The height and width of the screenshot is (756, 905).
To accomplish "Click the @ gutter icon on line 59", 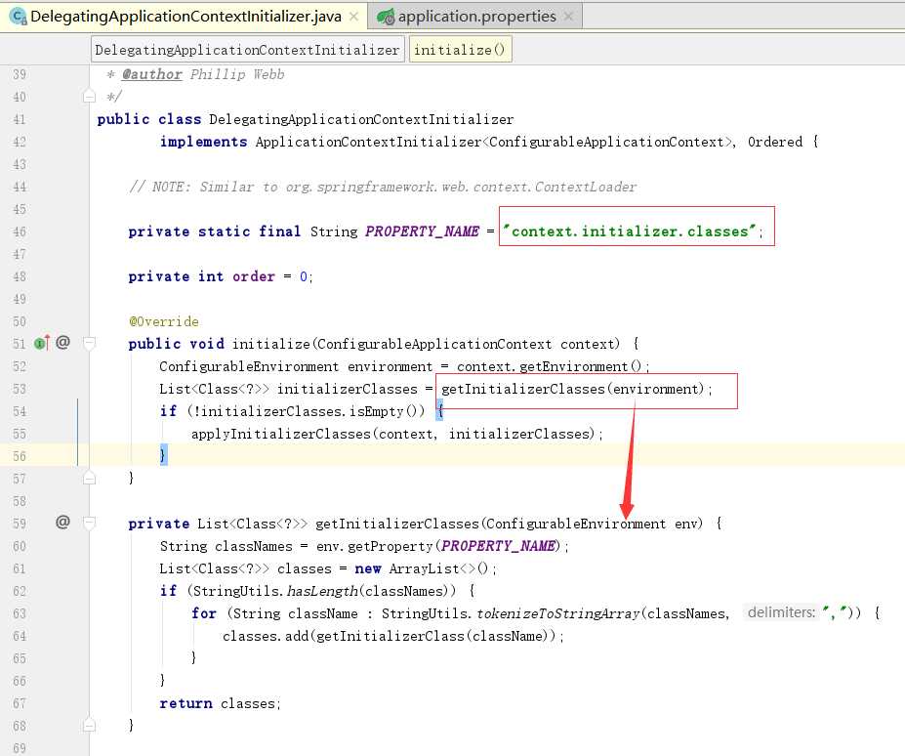I will [x=62, y=523].
